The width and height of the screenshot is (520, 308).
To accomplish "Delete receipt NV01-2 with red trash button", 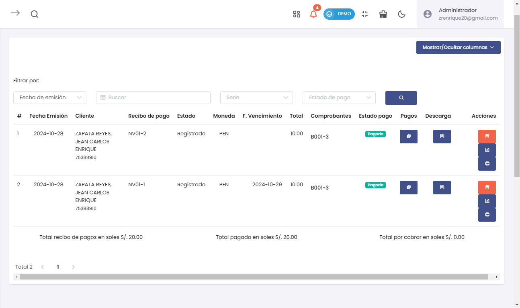I will click(x=487, y=137).
